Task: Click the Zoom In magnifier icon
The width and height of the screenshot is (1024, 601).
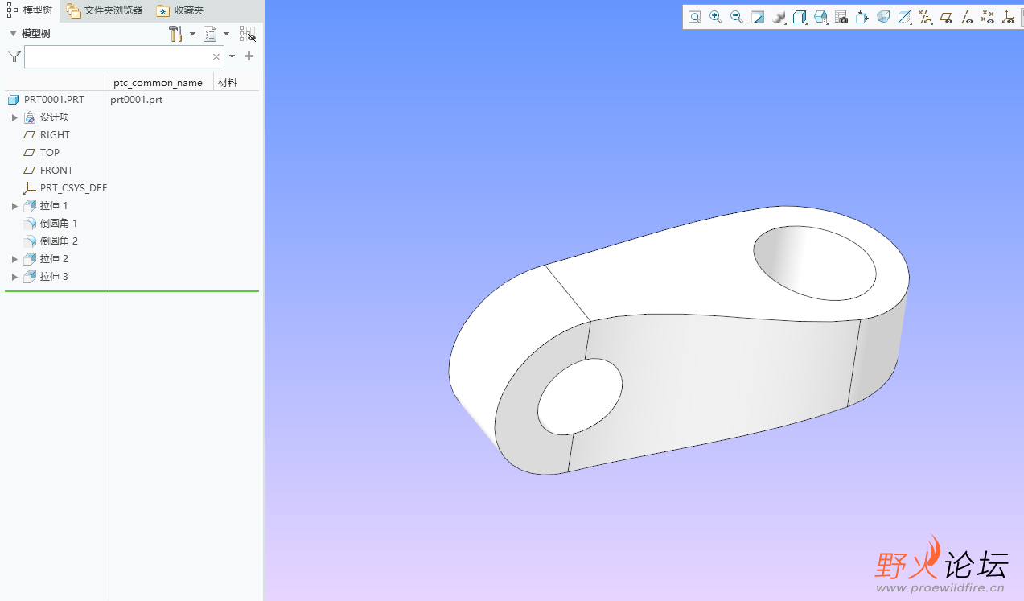Action: (x=716, y=17)
